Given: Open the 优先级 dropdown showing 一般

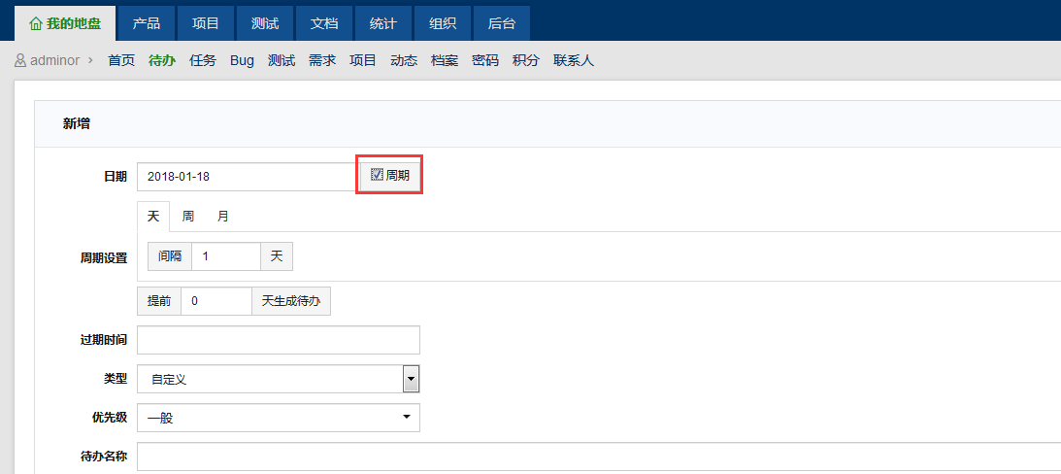Looking at the screenshot, I should click(x=279, y=418).
